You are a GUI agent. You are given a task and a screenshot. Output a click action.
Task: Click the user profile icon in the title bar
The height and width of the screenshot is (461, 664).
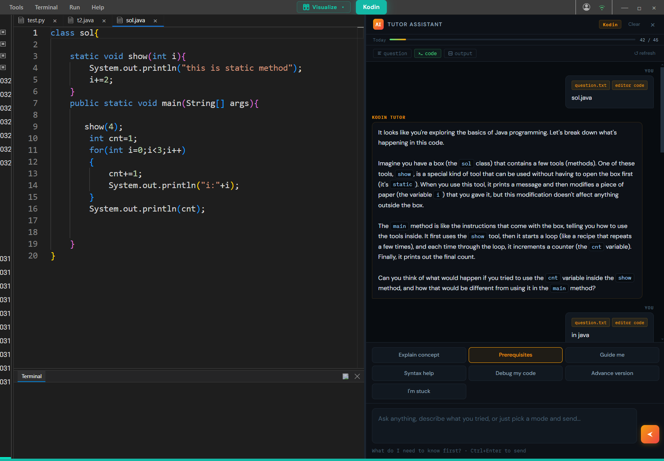[586, 7]
